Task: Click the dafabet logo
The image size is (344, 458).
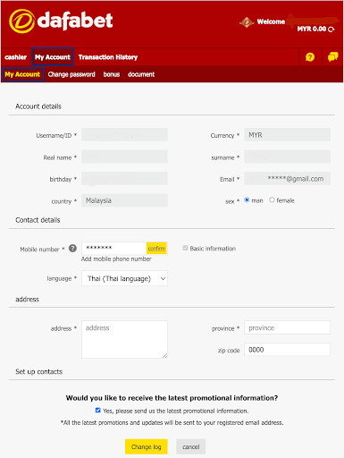Action: pyautogui.click(x=61, y=21)
